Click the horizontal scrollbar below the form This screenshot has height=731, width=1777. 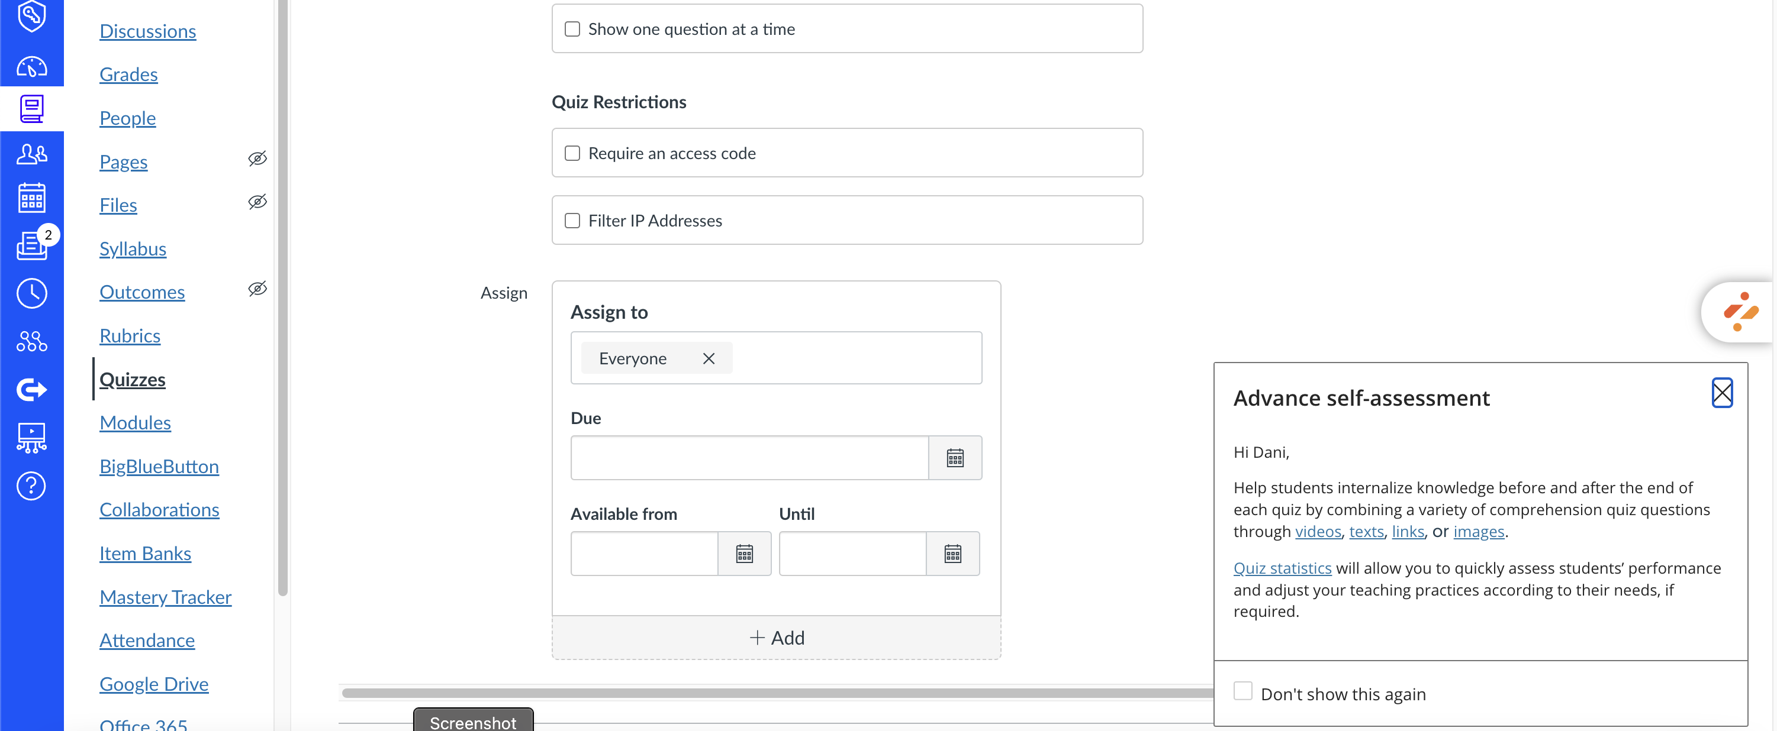tap(772, 693)
